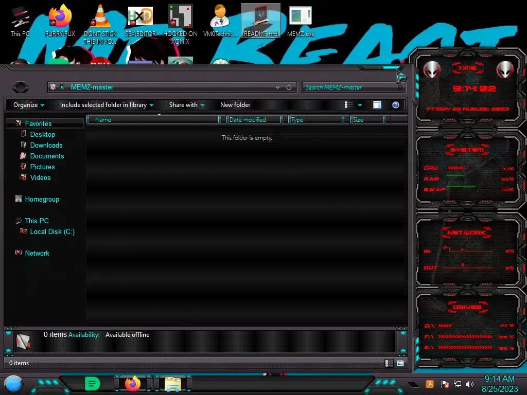Select Favorites in the navigation pane
This screenshot has width=527, height=395.
pos(38,123)
